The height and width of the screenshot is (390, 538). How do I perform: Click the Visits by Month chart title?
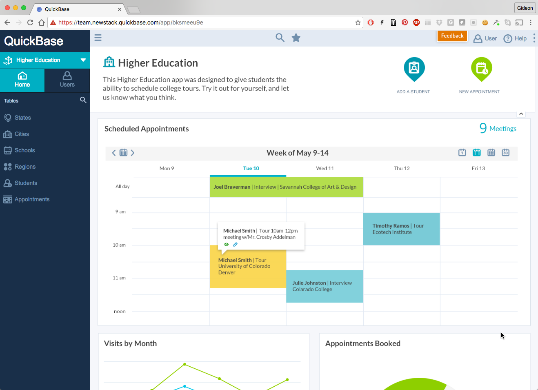130,343
